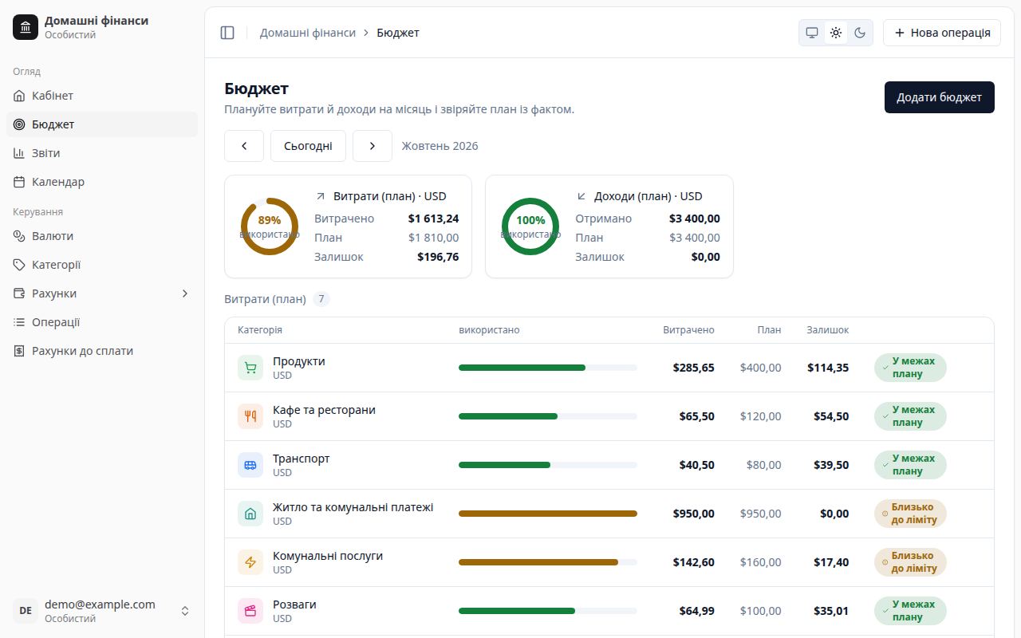Image resolution: width=1021 pixels, height=638 pixels.
Task: Click the Комунальні послуги lightning icon
Action: point(250,562)
